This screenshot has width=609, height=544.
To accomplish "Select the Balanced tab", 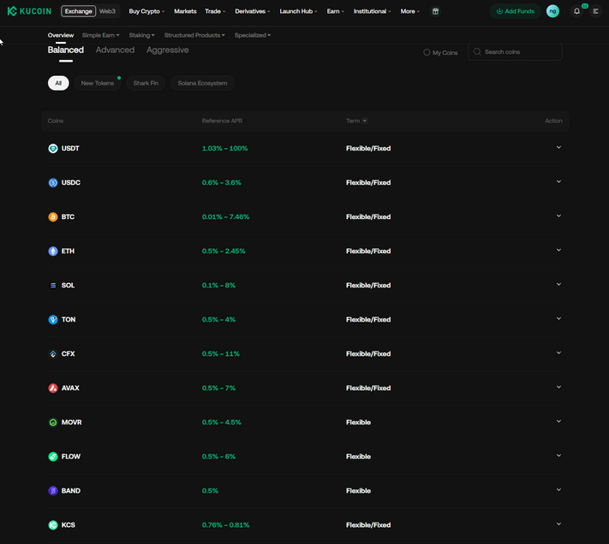I will (x=66, y=50).
